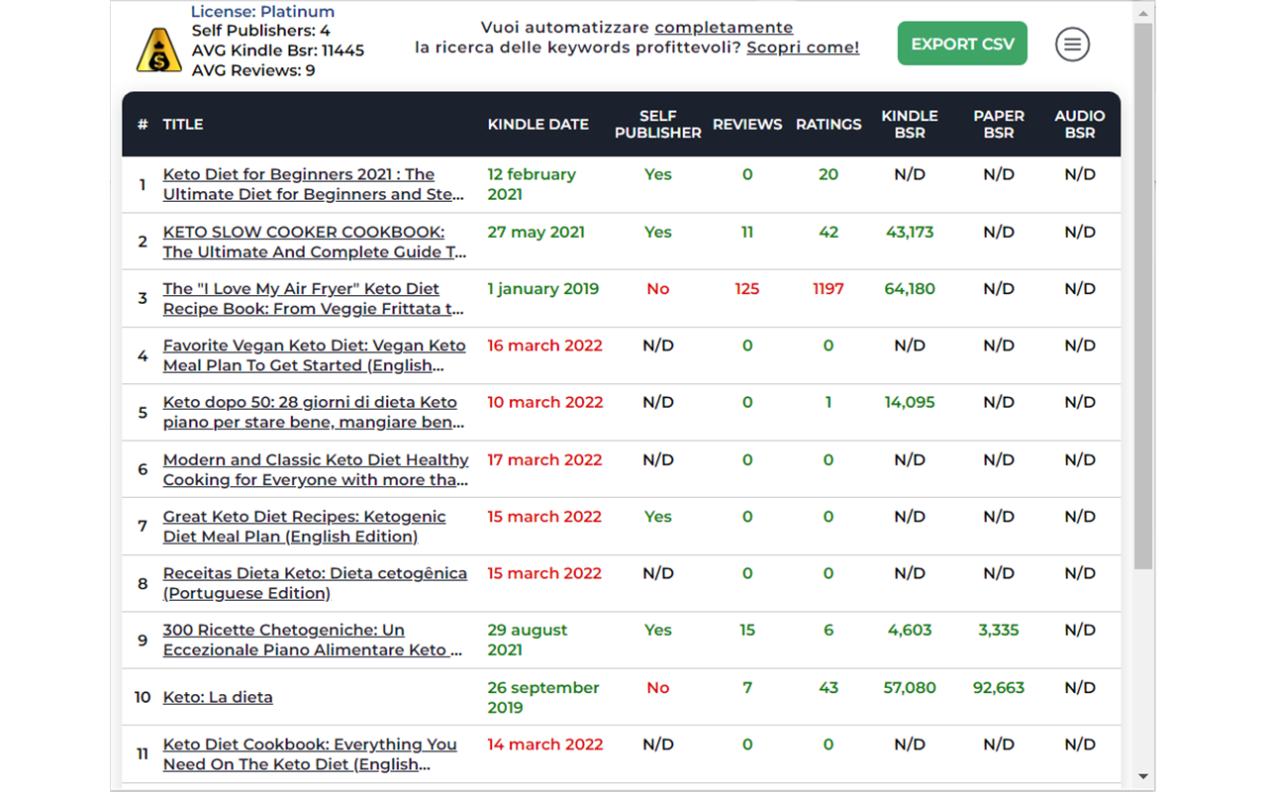Open the 'Scopri come!' link
Viewport: 1267px width, 792px height.
tap(803, 48)
